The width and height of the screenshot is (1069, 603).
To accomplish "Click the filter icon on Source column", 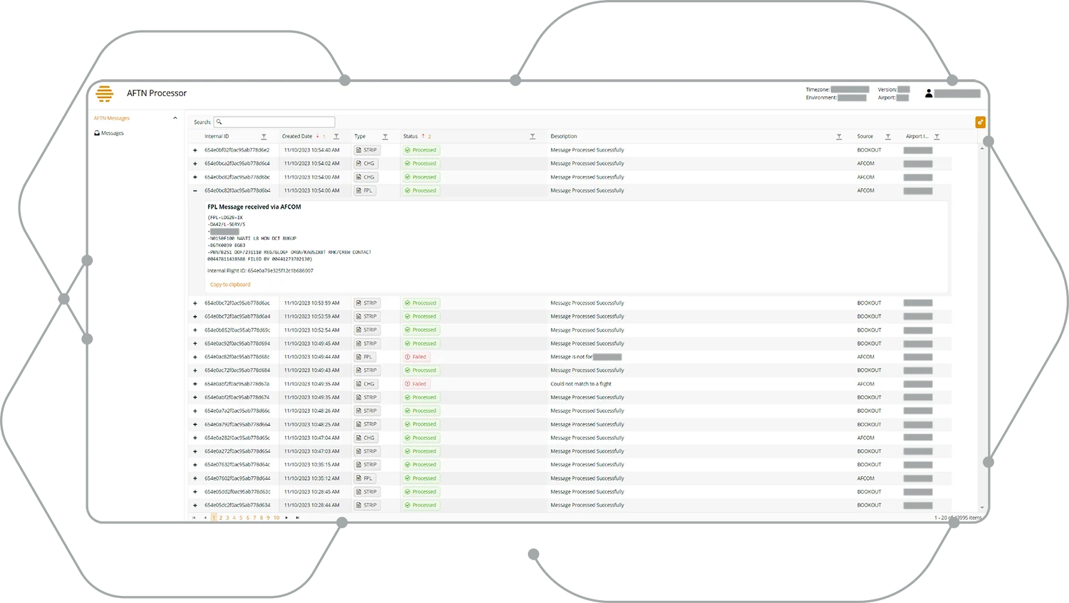I will (x=888, y=137).
